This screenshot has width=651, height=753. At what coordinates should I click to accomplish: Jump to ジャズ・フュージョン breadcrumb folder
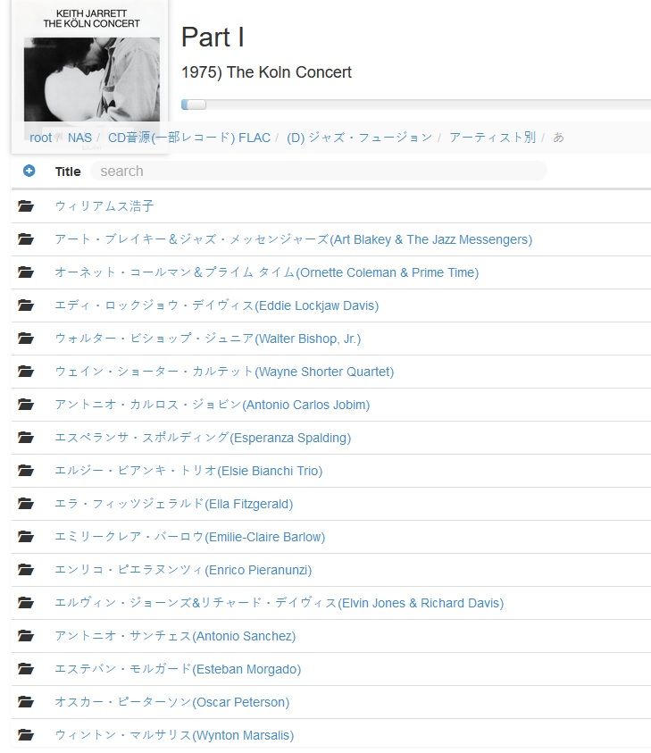(359, 138)
